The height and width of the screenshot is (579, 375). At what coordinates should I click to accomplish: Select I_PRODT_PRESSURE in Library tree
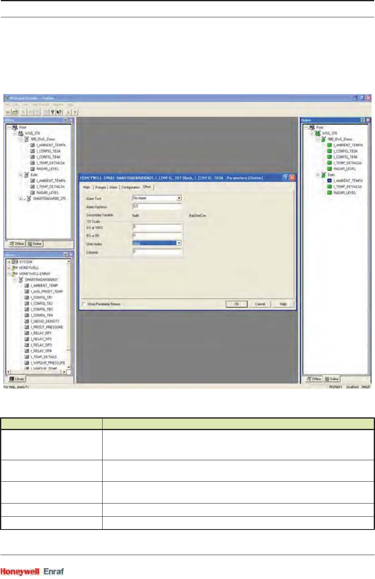point(47,327)
